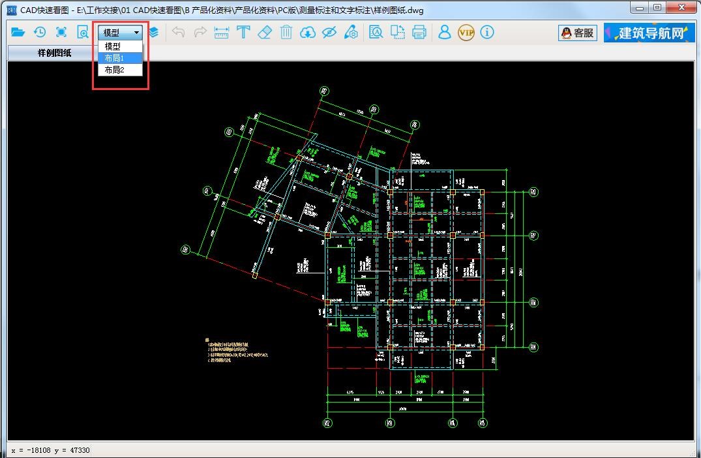Click the gold VIP badge
Screen dimensions: 701x458
[466, 32]
